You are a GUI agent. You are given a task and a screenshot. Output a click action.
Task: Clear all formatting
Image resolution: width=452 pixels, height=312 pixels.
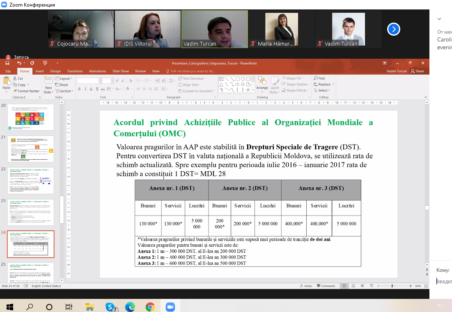click(x=131, y=81)
